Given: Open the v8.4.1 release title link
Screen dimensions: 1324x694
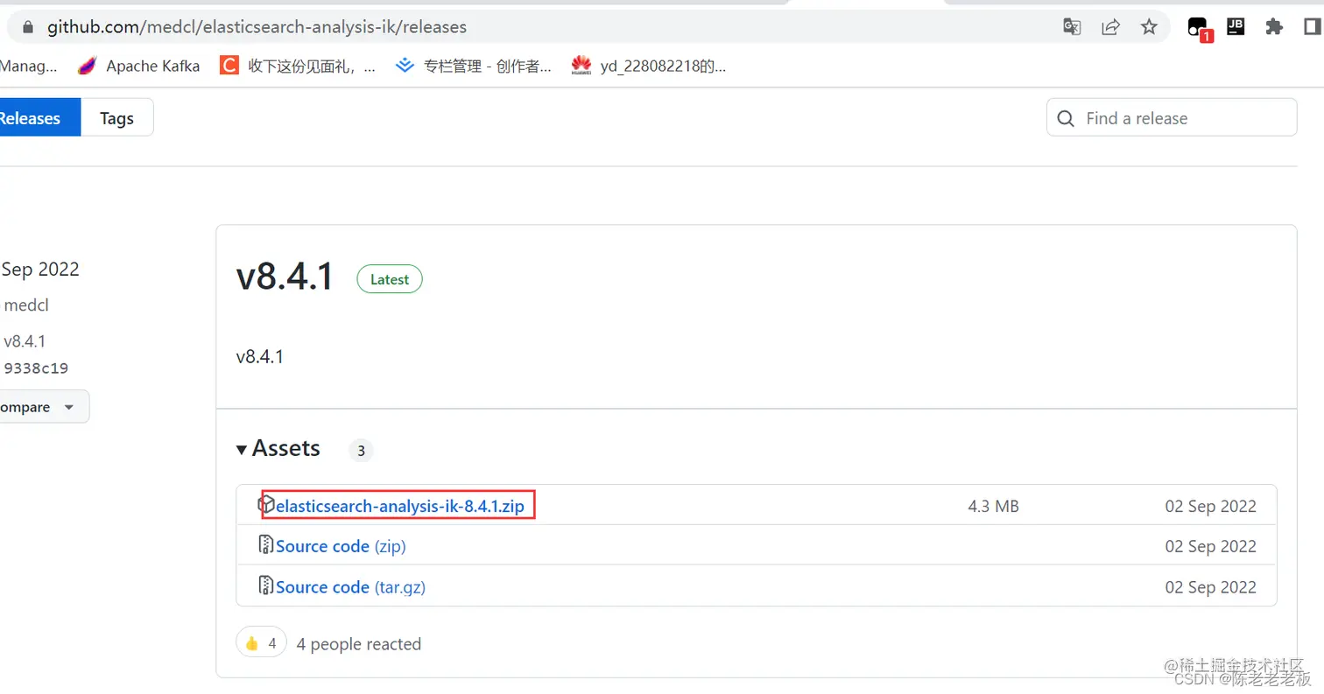Looking at the screenshot, I should pos(285,278).
